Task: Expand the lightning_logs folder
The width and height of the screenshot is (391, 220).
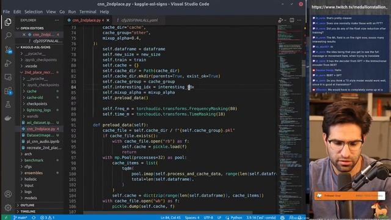Action: 38,110
